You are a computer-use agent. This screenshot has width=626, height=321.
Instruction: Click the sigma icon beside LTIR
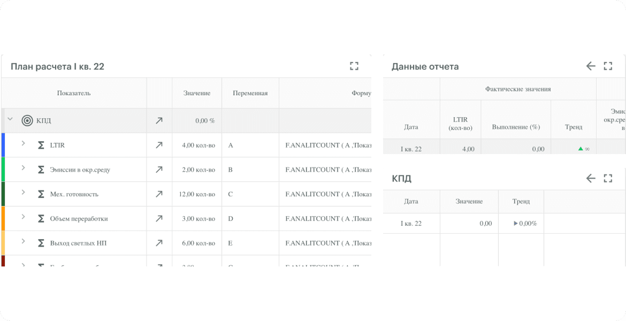[41, 146]
